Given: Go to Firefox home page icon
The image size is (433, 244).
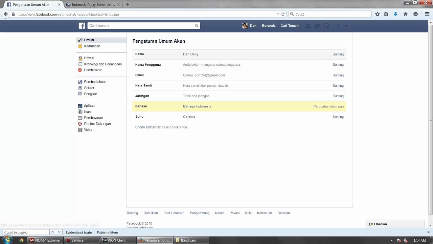Looking at the screenshot, I should pyautogui.click(x=406, y=14).
